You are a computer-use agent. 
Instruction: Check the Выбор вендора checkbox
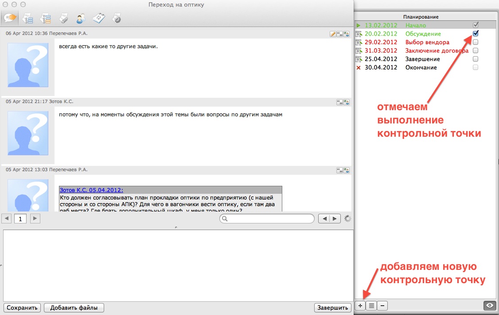[x=476, y=42]
